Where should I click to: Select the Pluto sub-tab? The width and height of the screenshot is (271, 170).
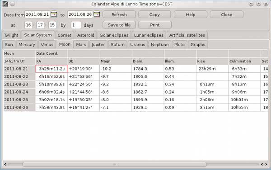(179, 45)
